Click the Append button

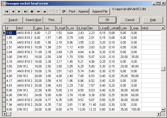pyautogui.click(x=83, y=11)
